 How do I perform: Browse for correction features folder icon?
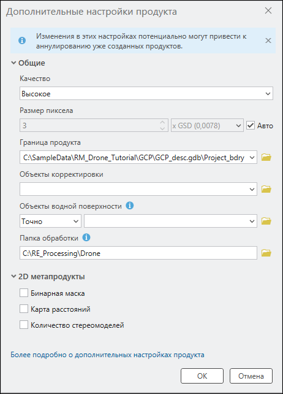tap(266, 189)
